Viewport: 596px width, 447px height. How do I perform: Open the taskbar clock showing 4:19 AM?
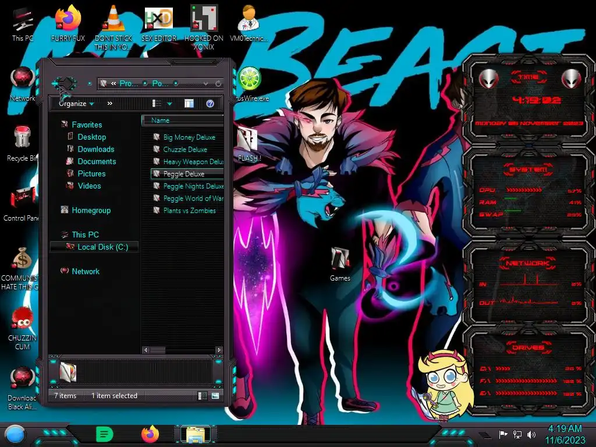565,434
